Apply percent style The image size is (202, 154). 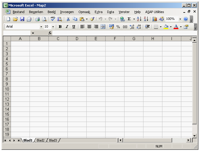pyautogui.click(x=118, y=27)
